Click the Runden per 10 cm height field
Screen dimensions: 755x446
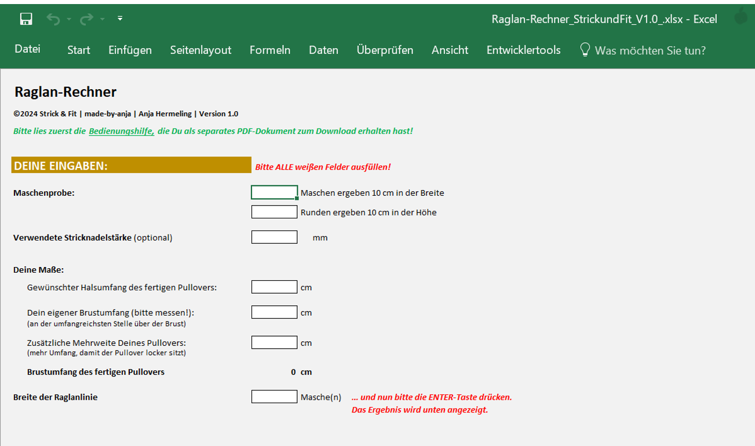tap(274, 212)
